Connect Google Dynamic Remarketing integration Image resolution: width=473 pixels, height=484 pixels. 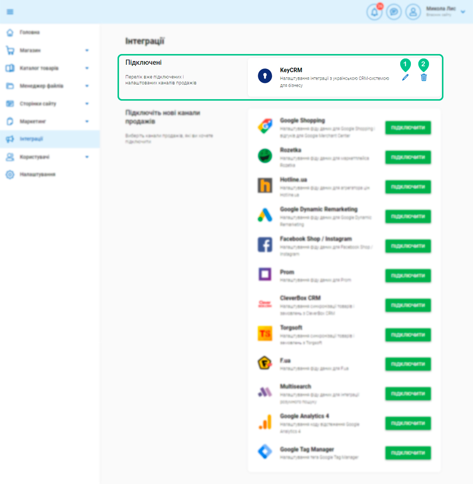coord(408,216)
